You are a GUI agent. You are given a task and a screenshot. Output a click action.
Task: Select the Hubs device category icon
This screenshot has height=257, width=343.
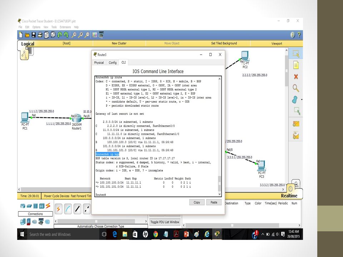coord(35,206)
